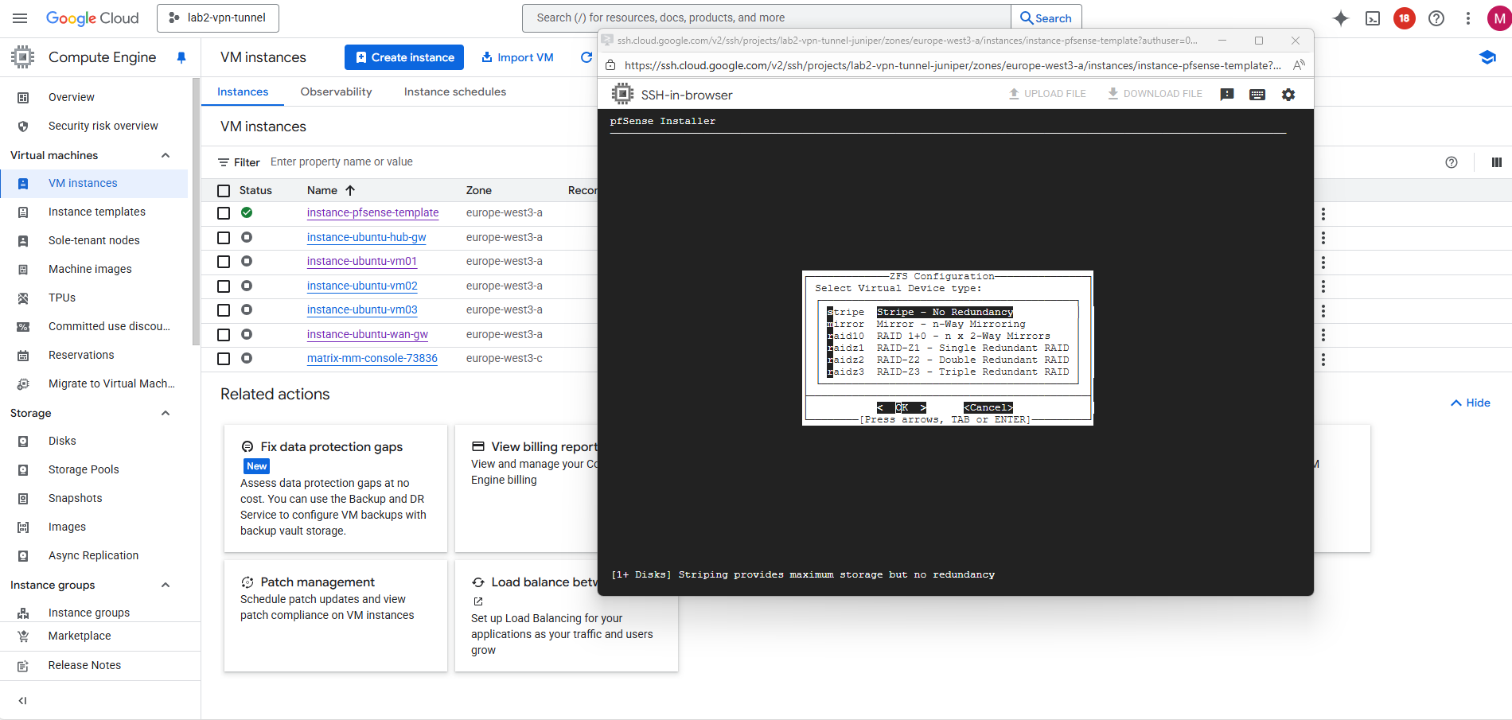
Task: Click the Filter property input field
Action: tap(398, 162)
